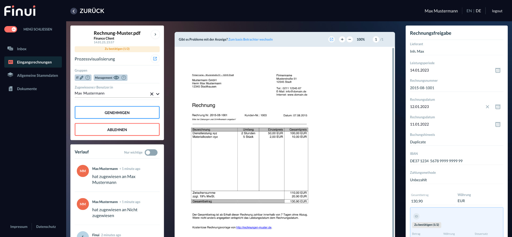
Task: Open calendar picker for Leistungsperiode
Action: pyautogui.click(x=498, y=70)
